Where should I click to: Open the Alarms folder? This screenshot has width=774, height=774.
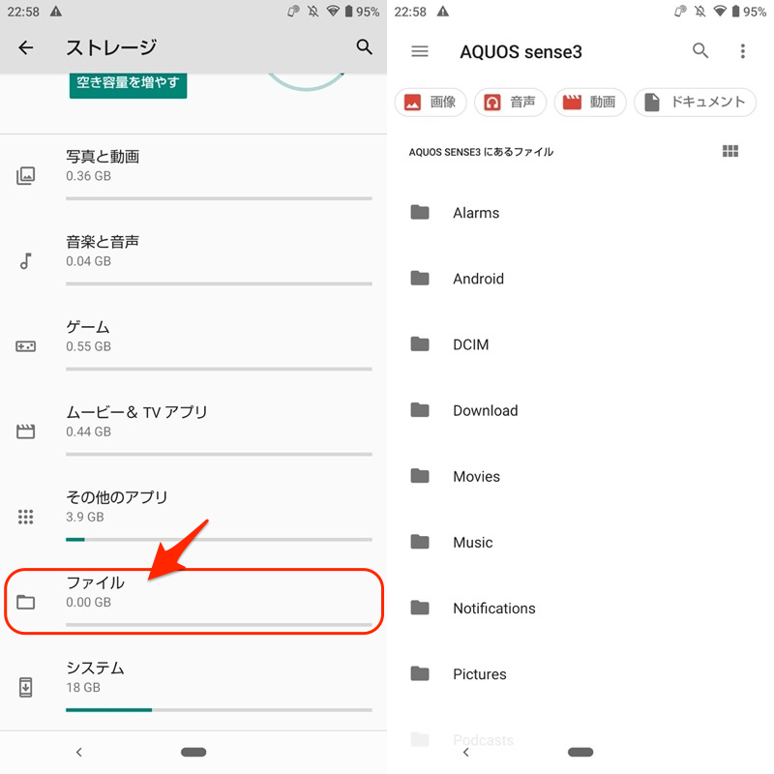476,213
